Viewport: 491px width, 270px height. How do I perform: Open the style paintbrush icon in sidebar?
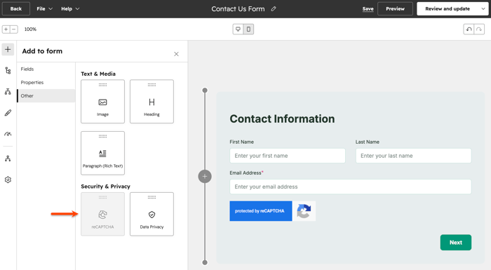pos(8,113)
